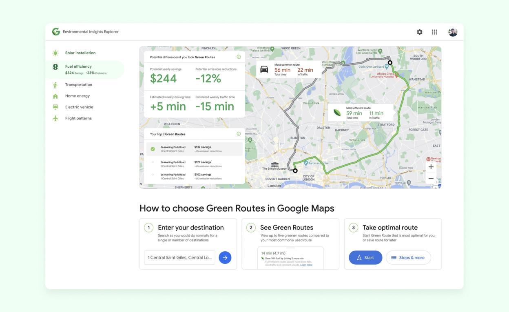This screenshot has height=312, width=509.
Task: Submit destination with blue arrow button
Action: 225,258
